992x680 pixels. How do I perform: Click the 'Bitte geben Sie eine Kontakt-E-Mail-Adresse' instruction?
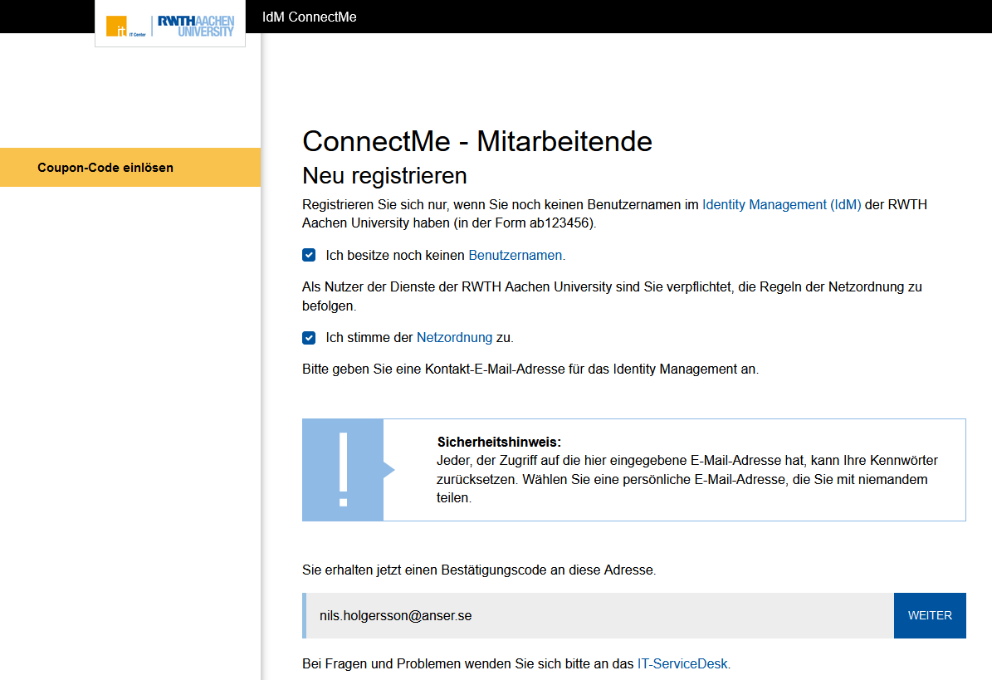coord(530,369)
